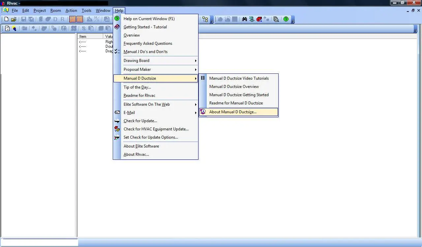Open the Edit menu

point(26,11)
